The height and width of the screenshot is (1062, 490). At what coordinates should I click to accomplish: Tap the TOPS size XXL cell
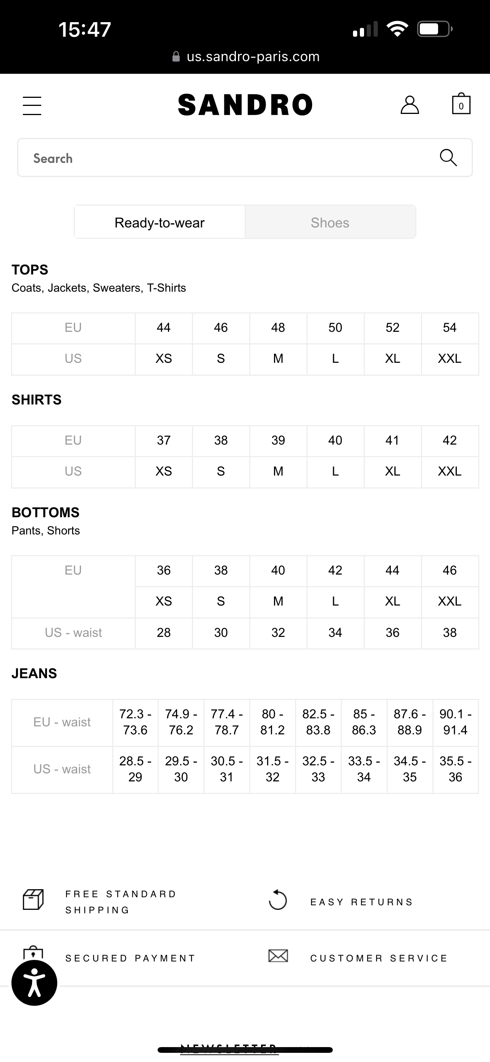[x=450, y=359]
